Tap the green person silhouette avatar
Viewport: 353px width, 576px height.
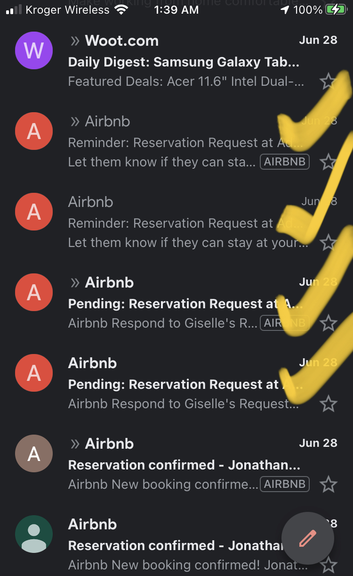34,534
